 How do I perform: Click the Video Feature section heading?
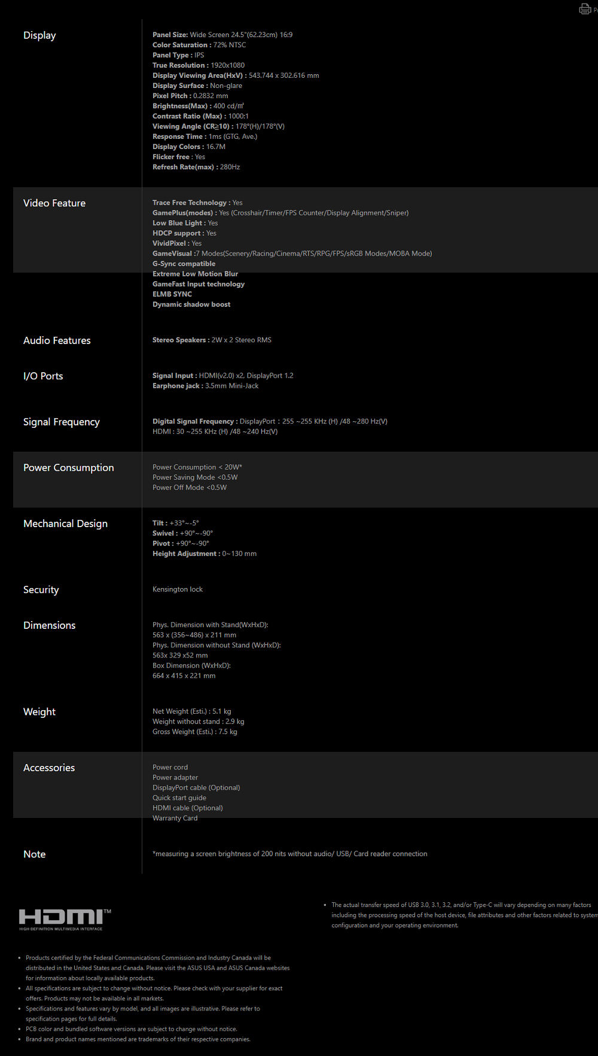[54, 203]
